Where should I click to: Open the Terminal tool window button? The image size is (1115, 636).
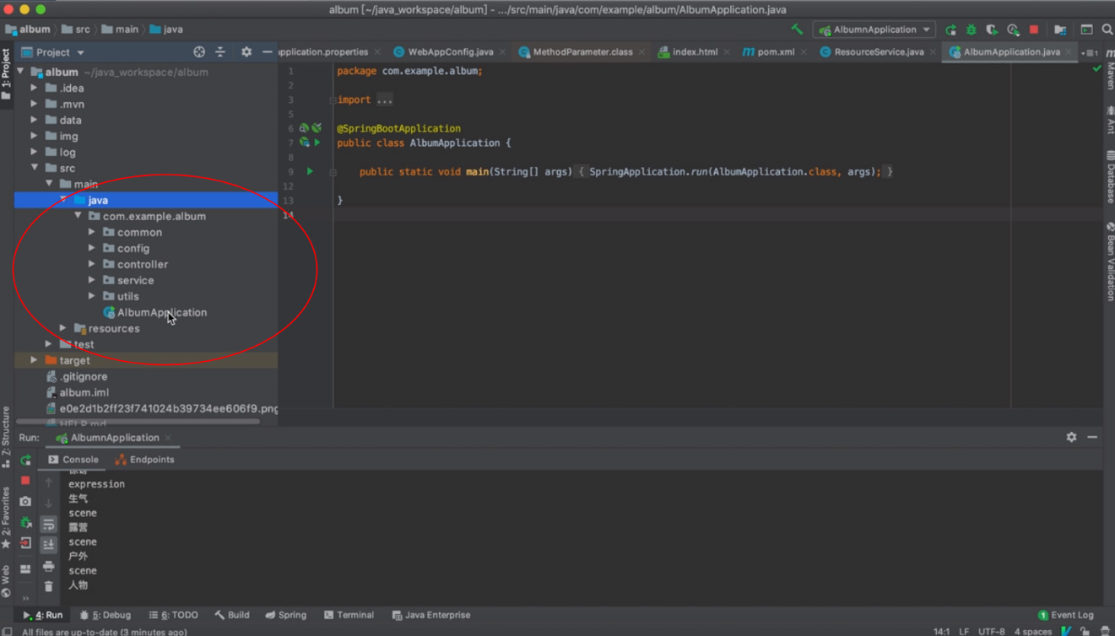pos(349,615)
